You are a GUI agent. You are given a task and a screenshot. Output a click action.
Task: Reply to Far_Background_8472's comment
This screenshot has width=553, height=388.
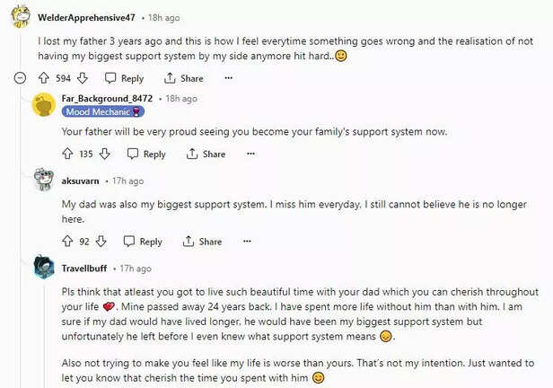[x=145, y=154]
